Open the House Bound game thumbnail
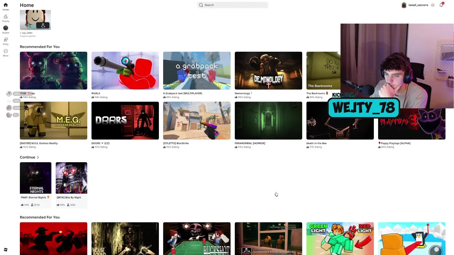Image resolution: width=454 pixels, height=255 pixels. click(x=125, y=238)
